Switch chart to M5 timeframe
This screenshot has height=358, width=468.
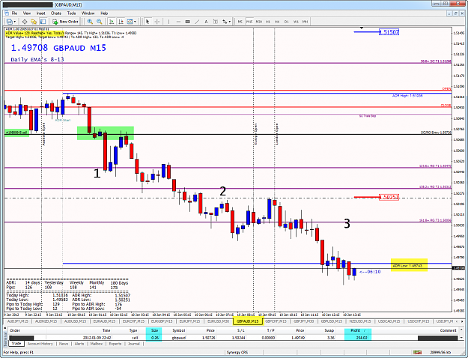tap(240, 22)
